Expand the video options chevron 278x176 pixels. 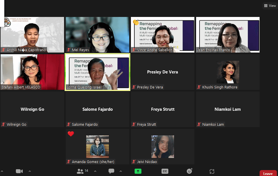(30, 171)
